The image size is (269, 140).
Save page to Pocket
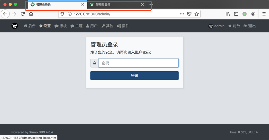(189, 14)
